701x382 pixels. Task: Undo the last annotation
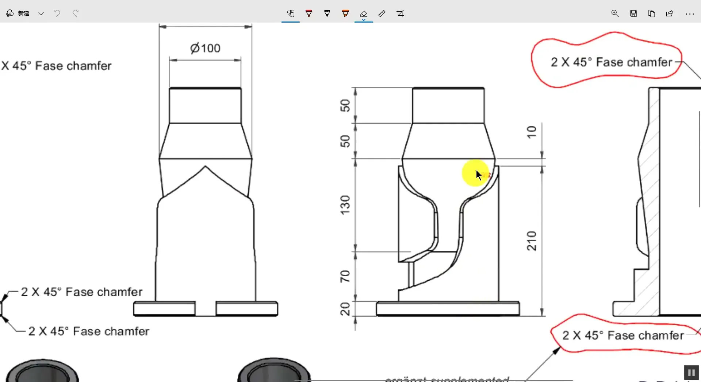pyautogui.click(x=57, y=13)
